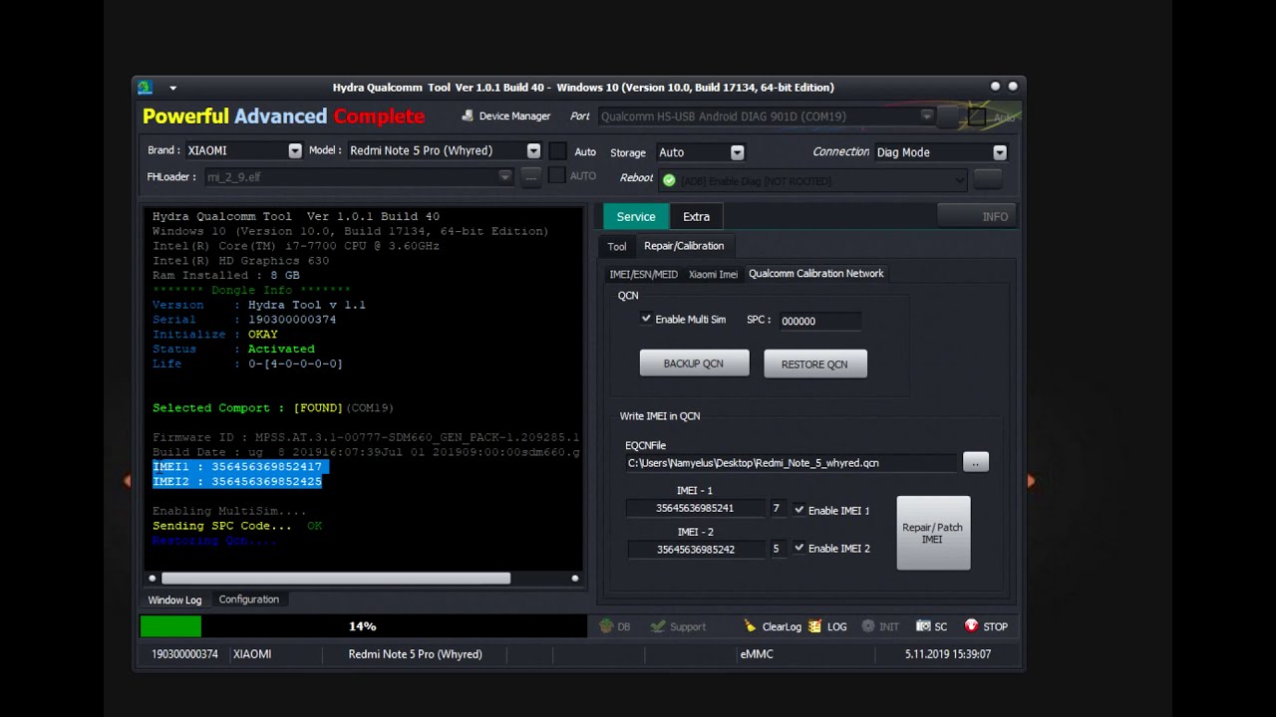
Task: Toggle Enable IMEI 1 checkbox
Action: click(798, 510)
